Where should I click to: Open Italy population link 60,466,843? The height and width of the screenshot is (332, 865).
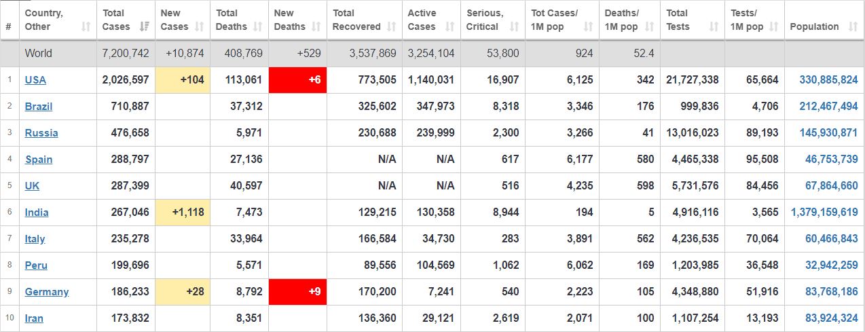(x=832, y=238)
